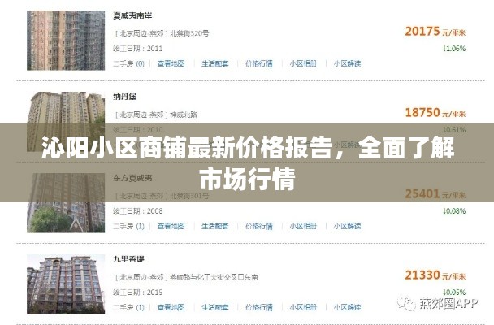Open 小区相册 for 夏威夷南岸
This screenshot has width=494, height=325.
[303, 63]
